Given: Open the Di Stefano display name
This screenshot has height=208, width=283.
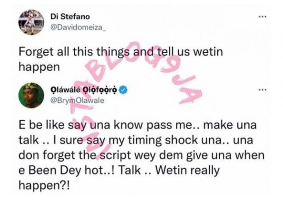Looking at the screenshot, I should (x=70, y=17).
